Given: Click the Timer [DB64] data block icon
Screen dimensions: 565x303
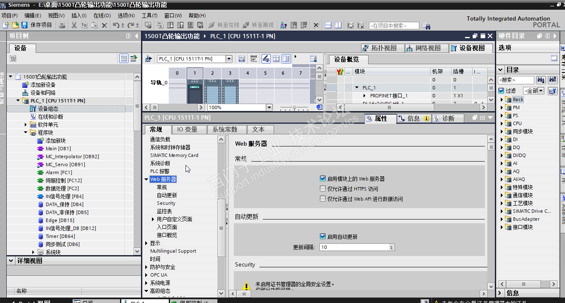Looking at the screenshot, I should pyautogui.click(x=41, y=236).
